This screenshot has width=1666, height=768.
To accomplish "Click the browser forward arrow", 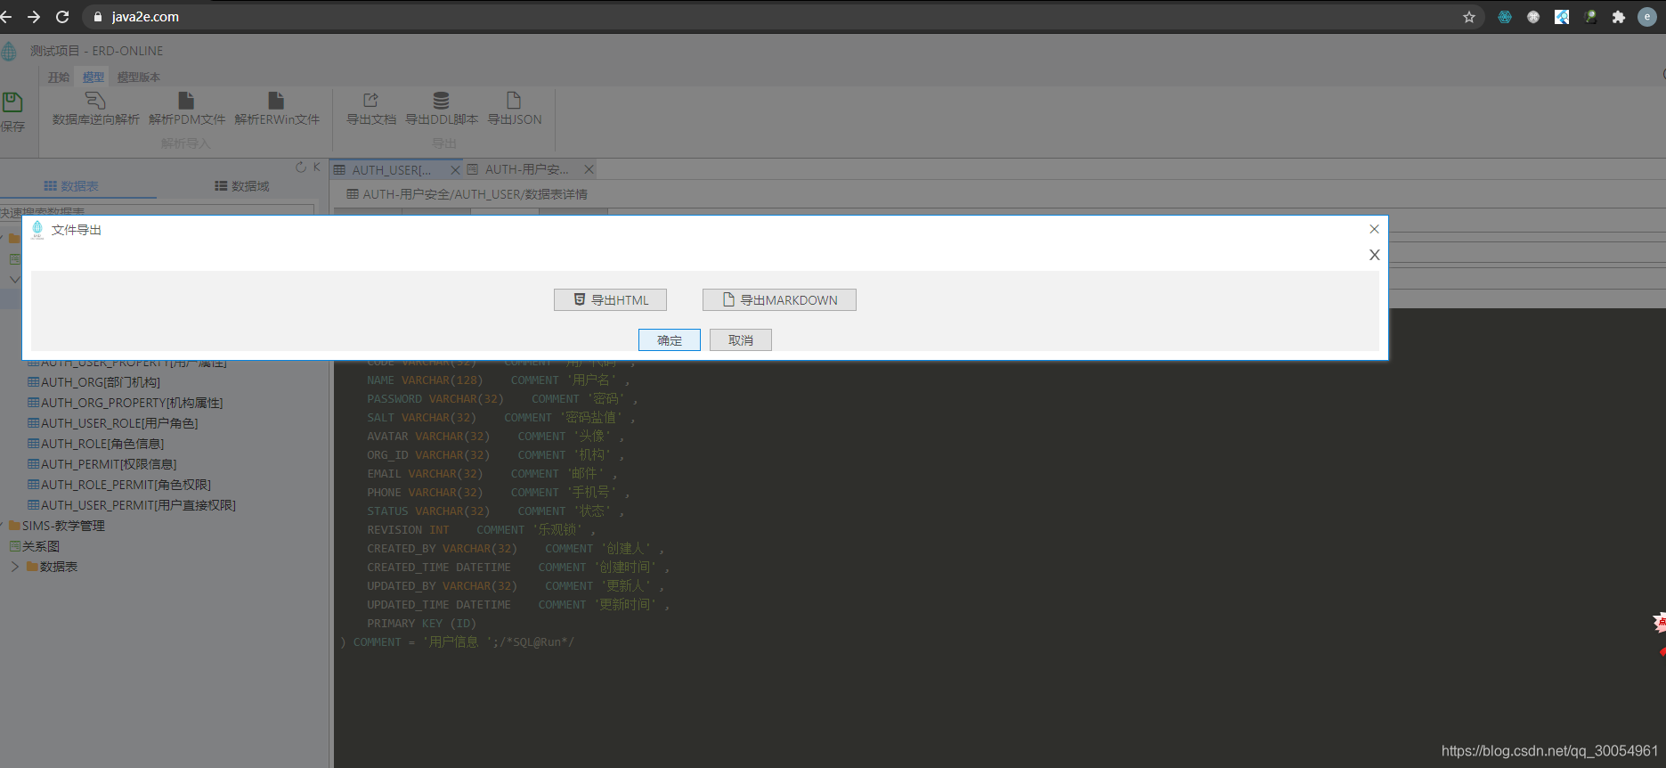I will [34, 17].
